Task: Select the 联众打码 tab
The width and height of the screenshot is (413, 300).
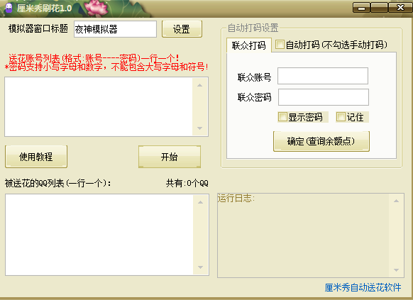Action: coord(248,45)
